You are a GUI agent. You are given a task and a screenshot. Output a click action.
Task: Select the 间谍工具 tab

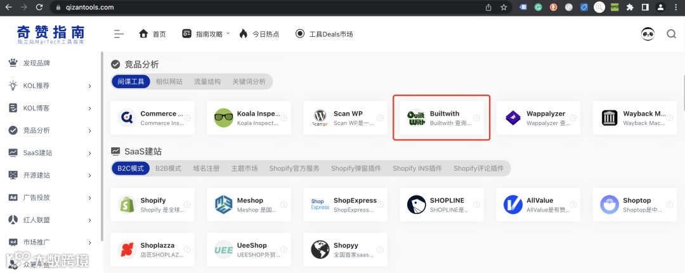[131, 81]
